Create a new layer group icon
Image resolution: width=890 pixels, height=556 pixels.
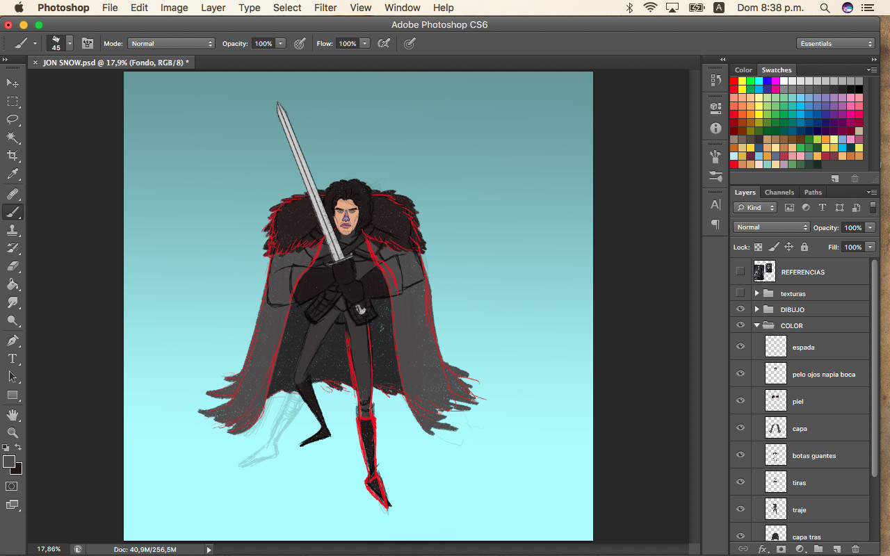818,549
